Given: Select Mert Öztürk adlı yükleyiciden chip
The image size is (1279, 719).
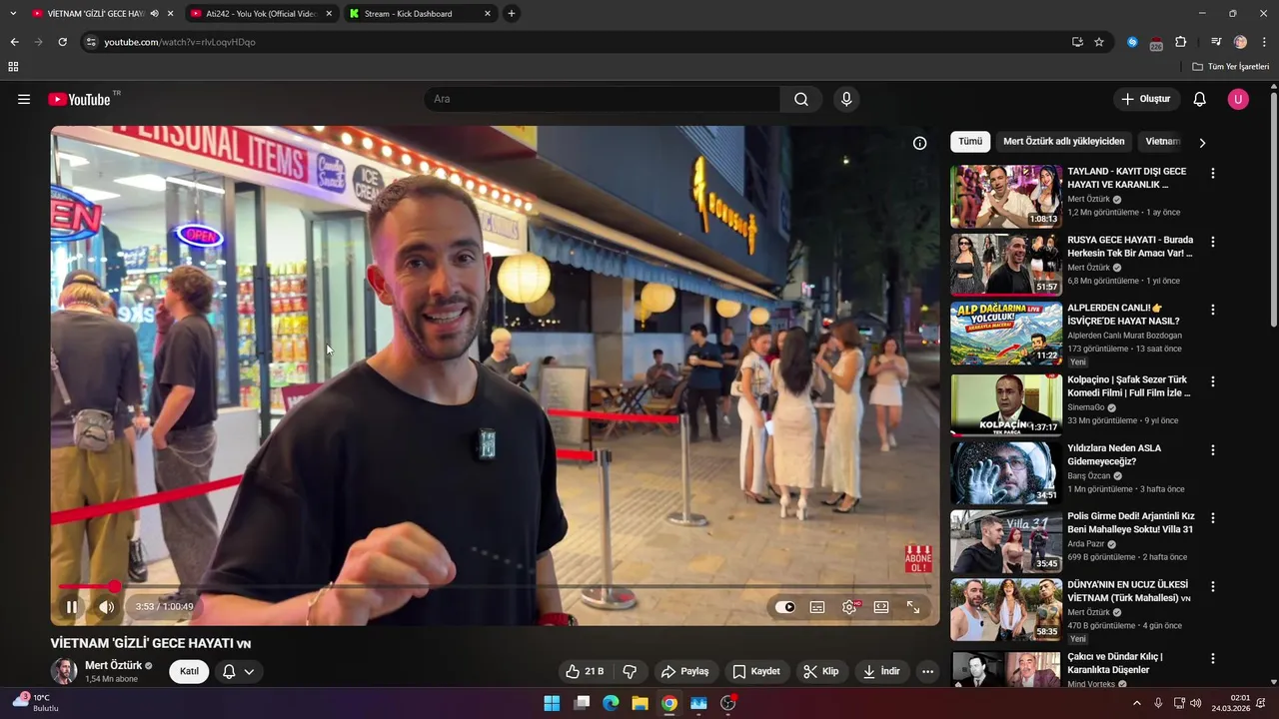Looking at the screenshot, I should pyautogui.click(x=1063, y=142).
